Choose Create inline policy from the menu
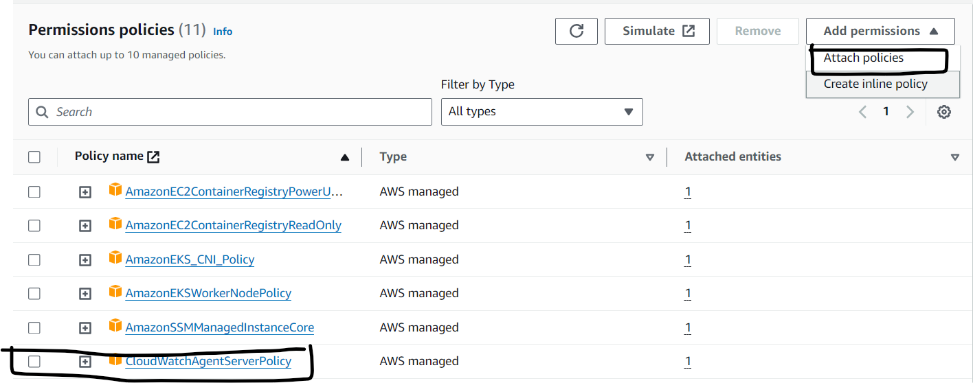Image resolution: width=973 pixels, height=383 pixels. coord(882,84)
